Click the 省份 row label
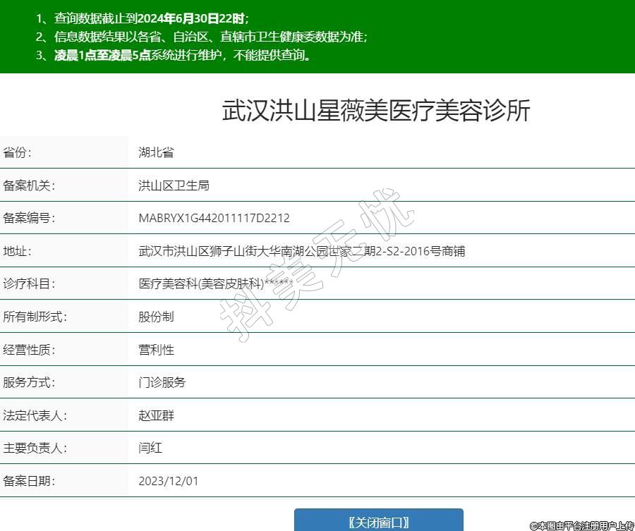The image size is (635, 531). click(18, 152)
